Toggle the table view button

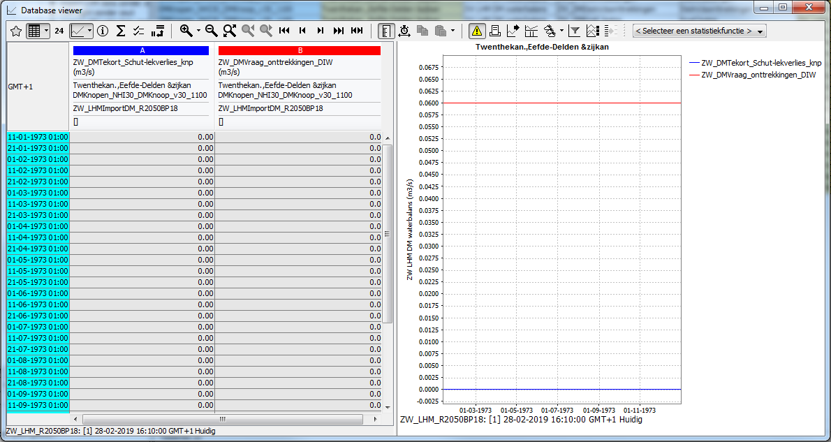coord(34,31)
